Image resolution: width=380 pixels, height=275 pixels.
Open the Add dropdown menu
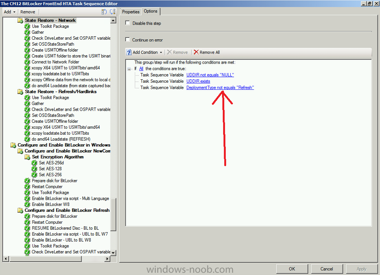(x=10, y=12)
